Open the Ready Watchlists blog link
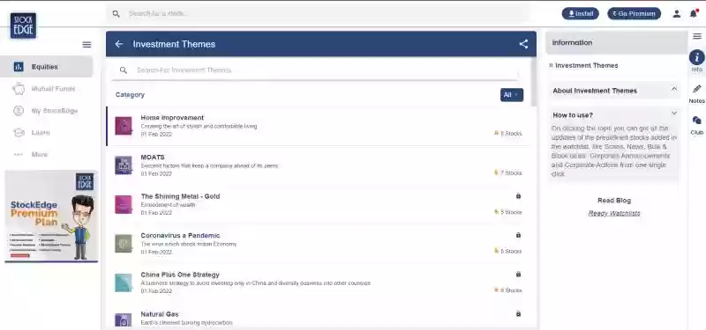Image resolution: width=706 pixels, height=330 pixels. click(x=614, y=213)
